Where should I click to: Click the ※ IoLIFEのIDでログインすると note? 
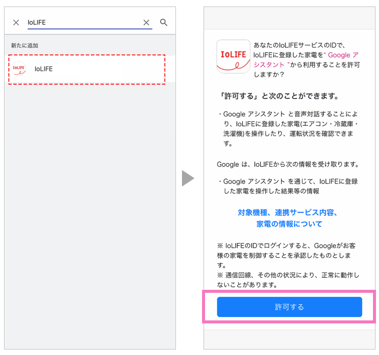coord(286,255)
